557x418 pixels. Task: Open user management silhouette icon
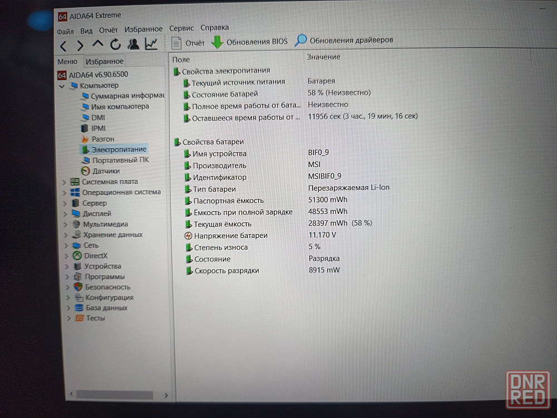(134, 44)
